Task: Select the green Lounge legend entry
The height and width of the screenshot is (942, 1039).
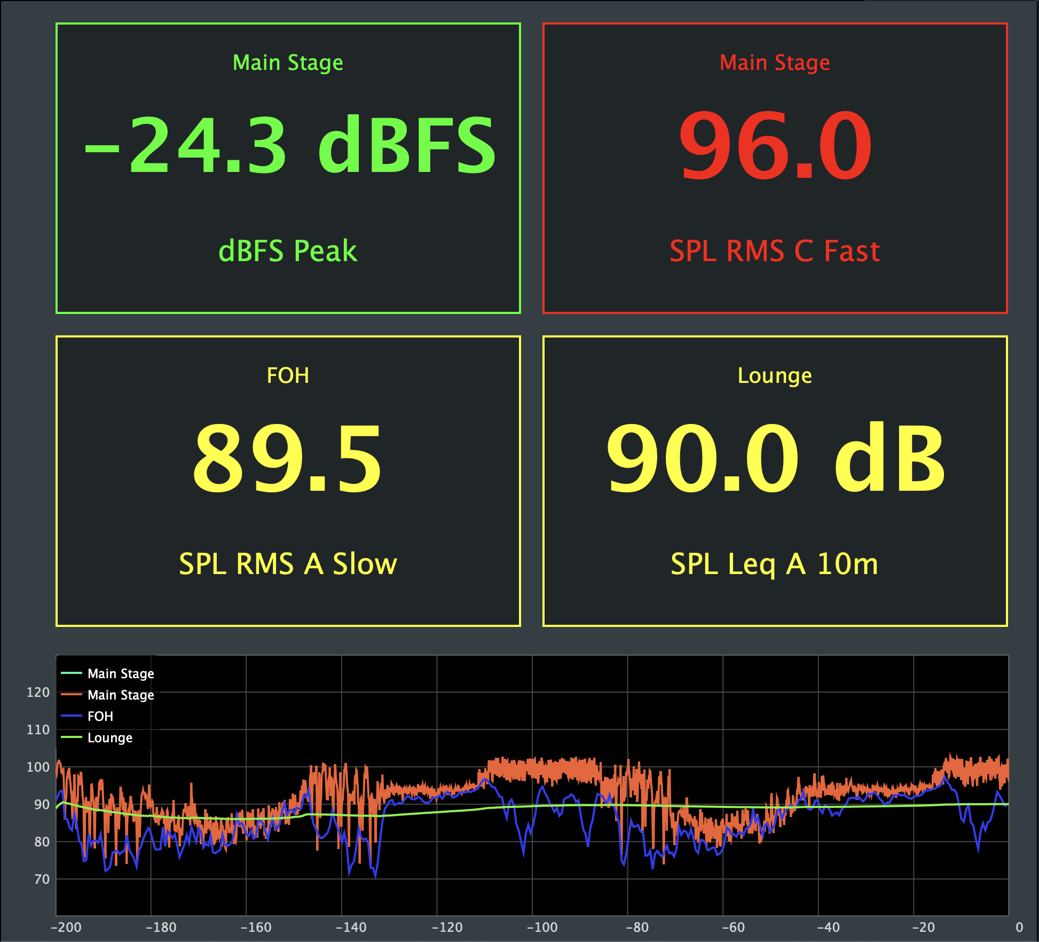Action: click(97, 738)
